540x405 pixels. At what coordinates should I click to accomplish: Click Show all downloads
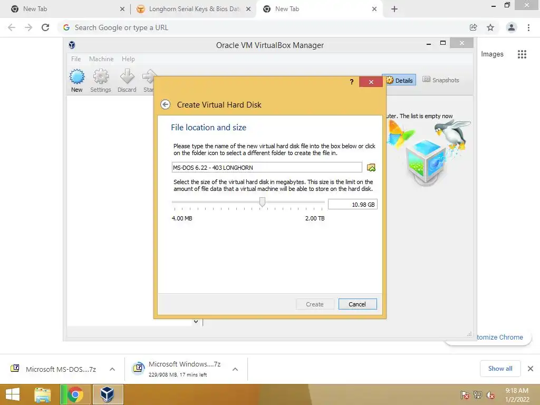pos(500,369)
